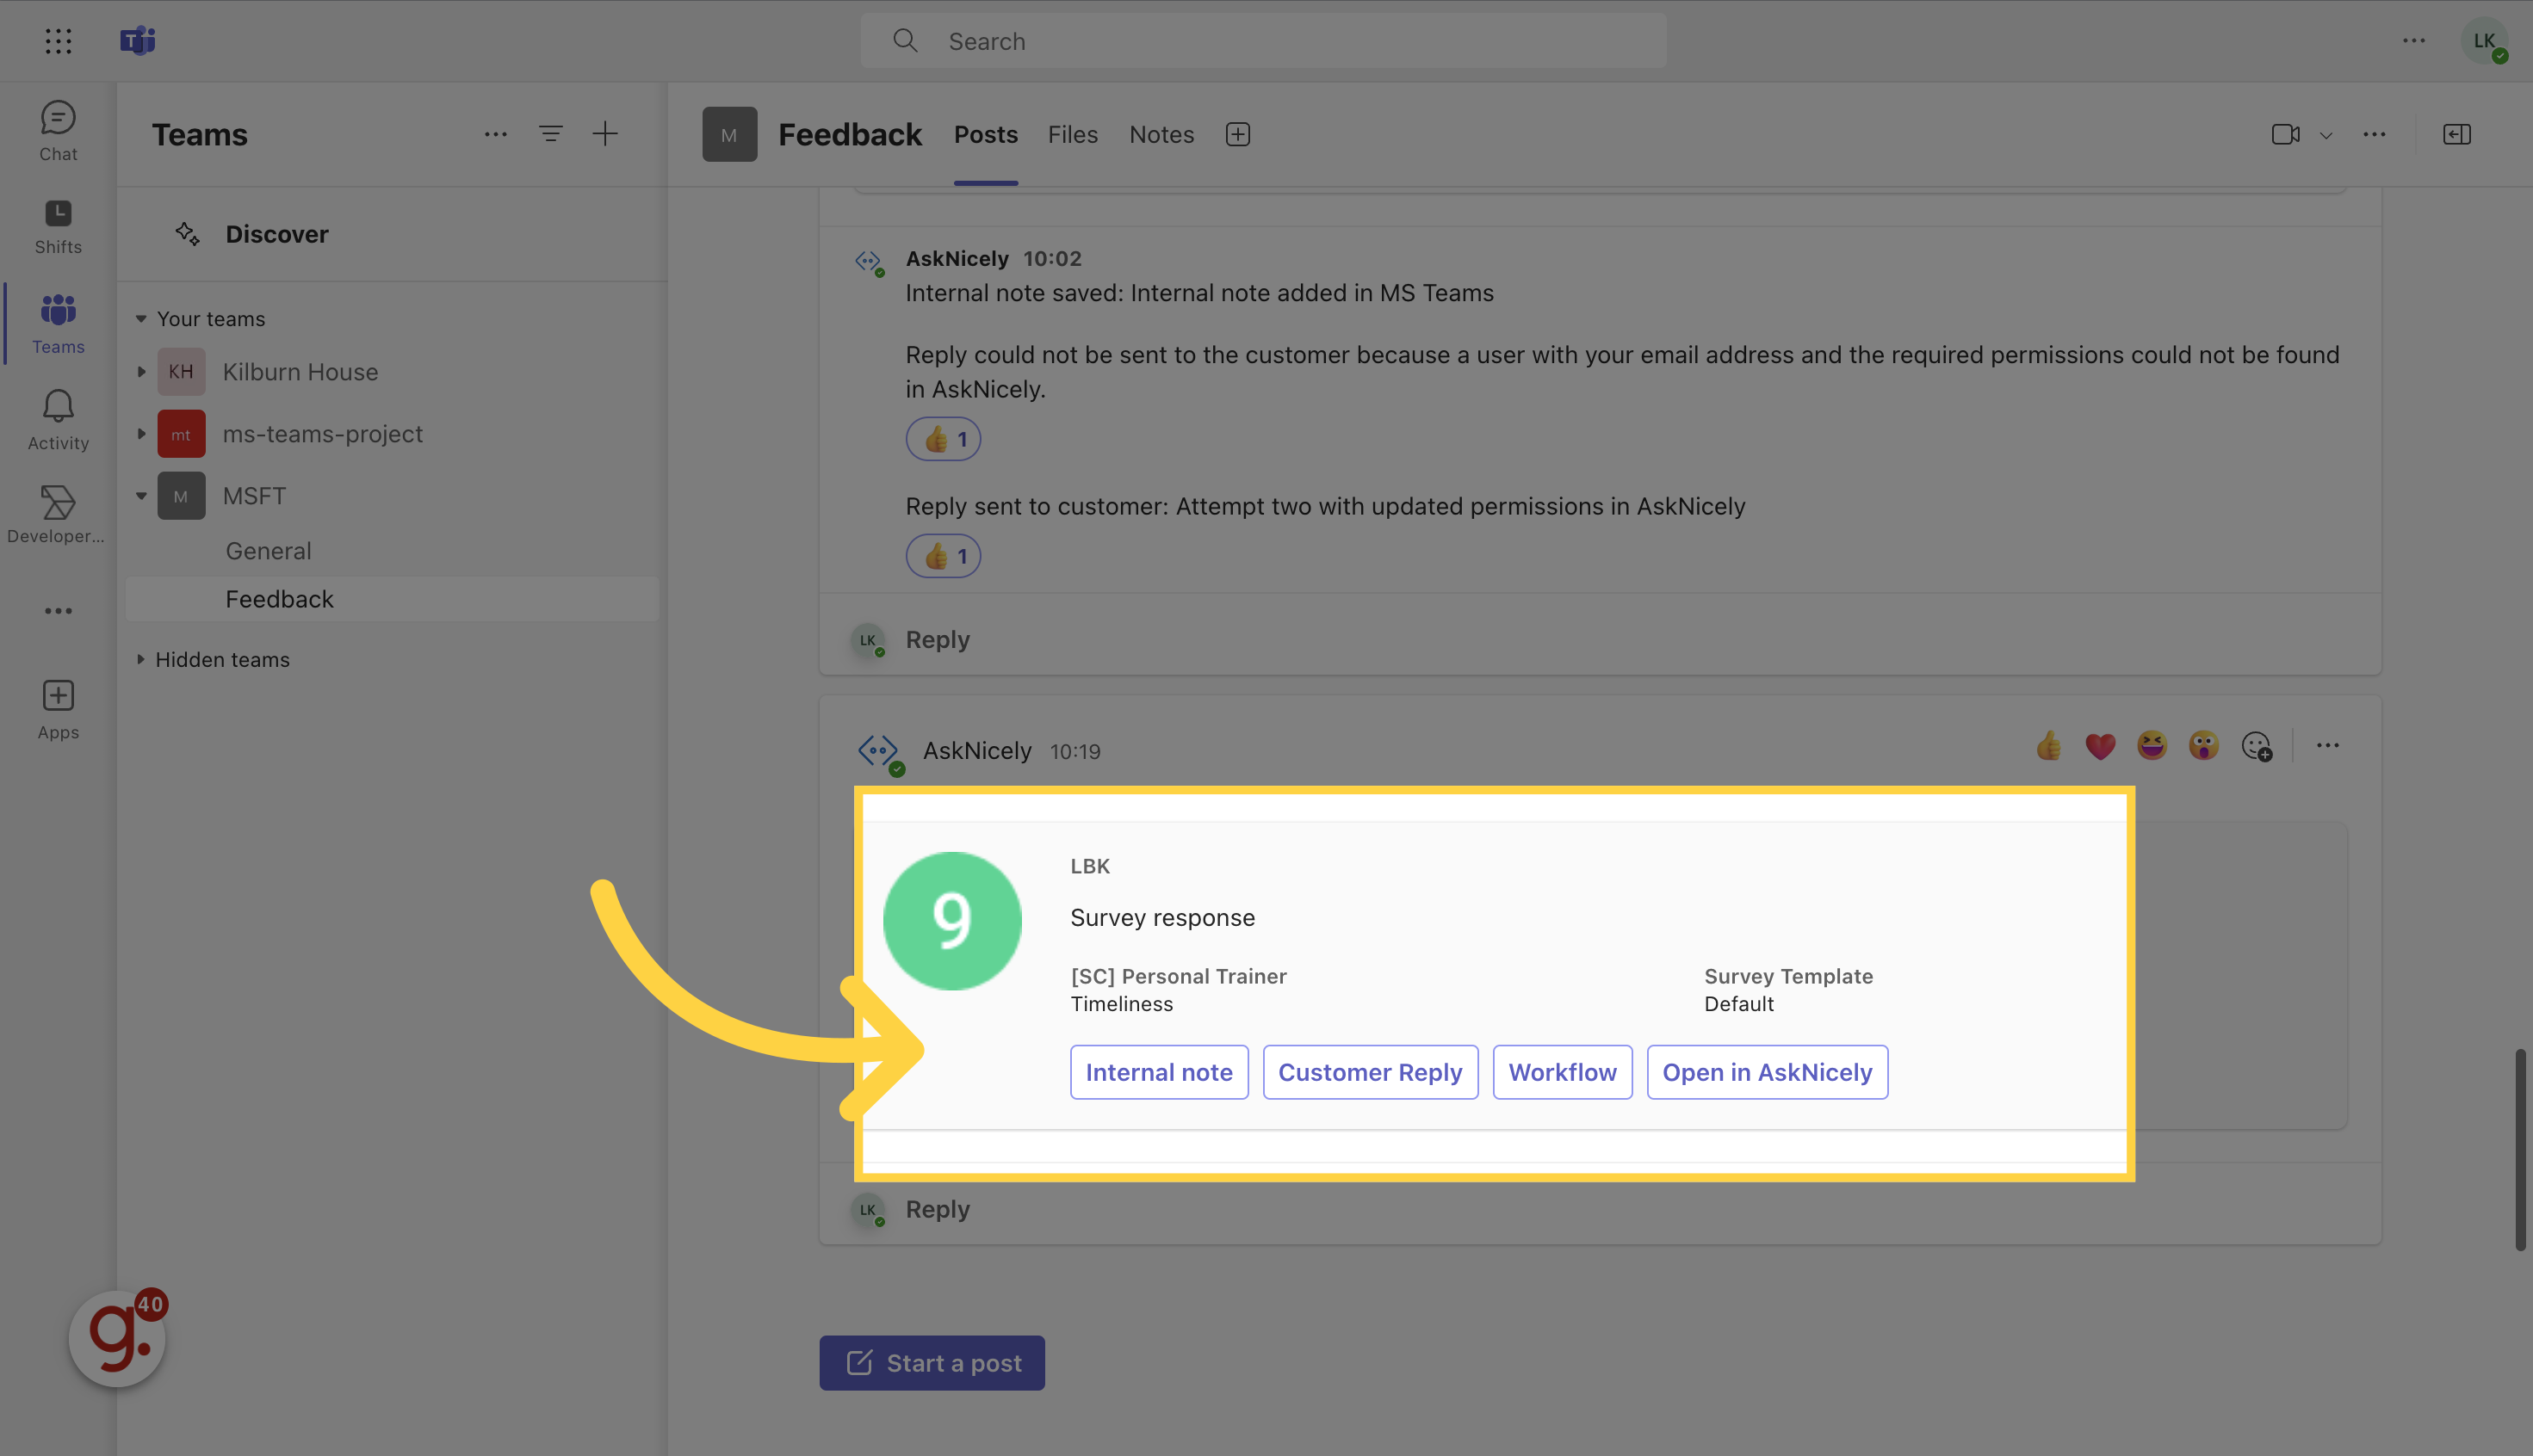Click AskNicely sender name at 10:19

click(x=976, y=751)
